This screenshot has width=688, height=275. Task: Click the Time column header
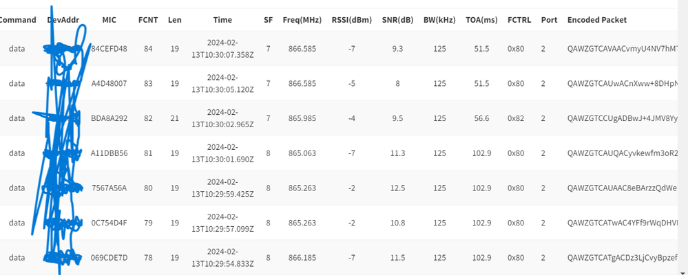point(222,20)
